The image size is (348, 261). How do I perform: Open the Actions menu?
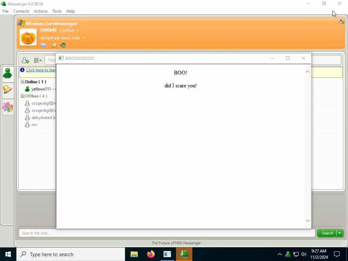[41, 11]
